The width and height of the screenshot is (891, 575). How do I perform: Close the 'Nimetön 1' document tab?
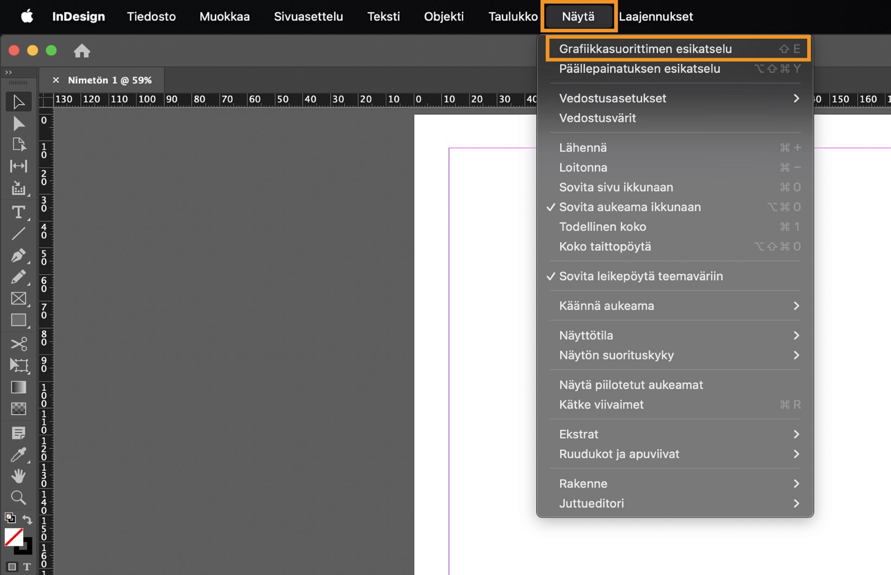56,80
